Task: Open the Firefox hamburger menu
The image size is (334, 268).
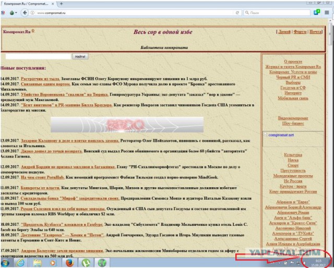Action: click(328, 12)
